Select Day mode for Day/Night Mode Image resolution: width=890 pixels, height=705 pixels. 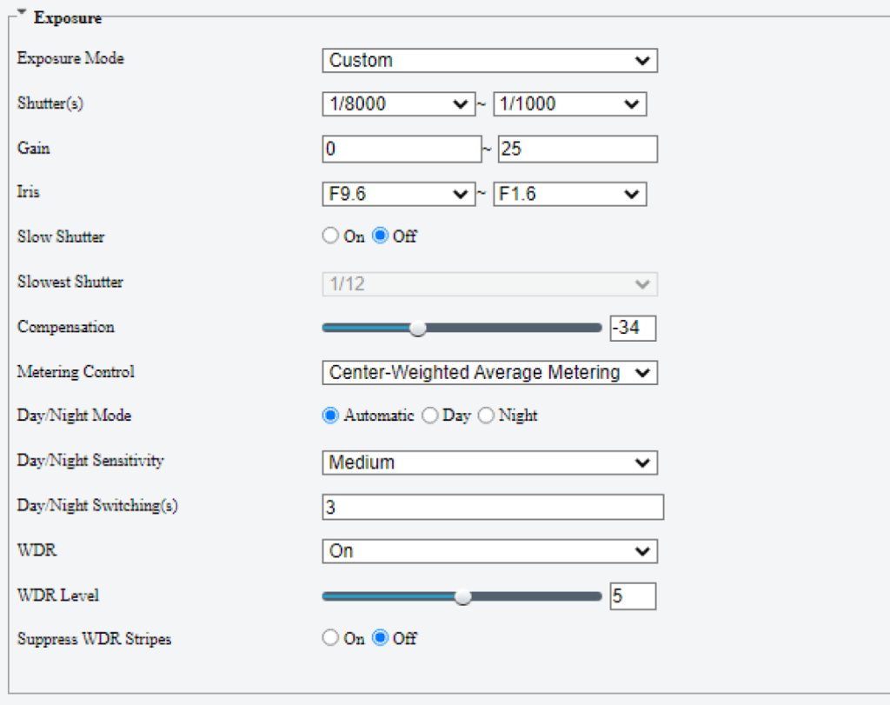click(430, 416)
